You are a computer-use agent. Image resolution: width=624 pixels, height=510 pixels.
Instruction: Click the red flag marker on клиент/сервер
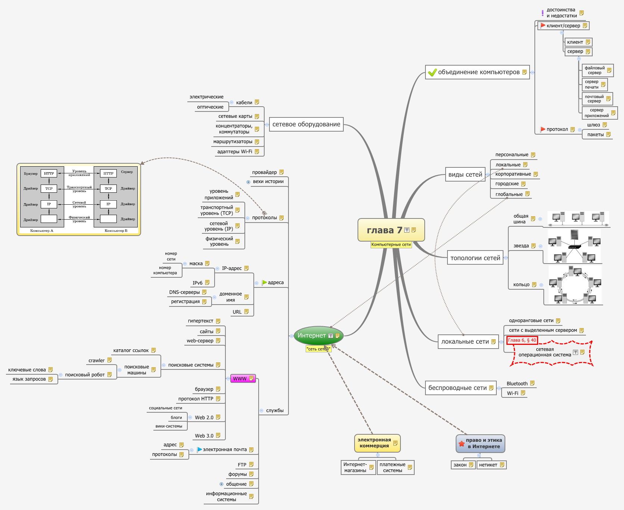click(x=543, y=26)
